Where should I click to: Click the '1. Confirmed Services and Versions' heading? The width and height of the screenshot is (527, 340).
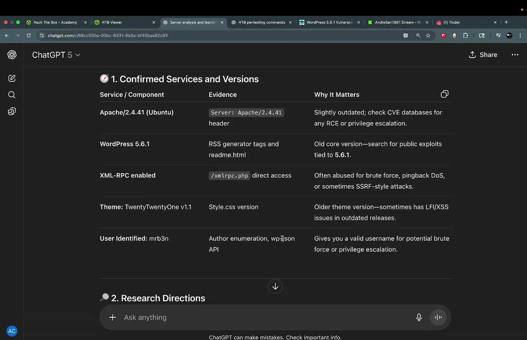179,79
